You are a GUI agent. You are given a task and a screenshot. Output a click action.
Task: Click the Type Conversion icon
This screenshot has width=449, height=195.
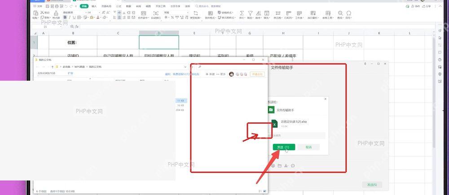[196, 13]
